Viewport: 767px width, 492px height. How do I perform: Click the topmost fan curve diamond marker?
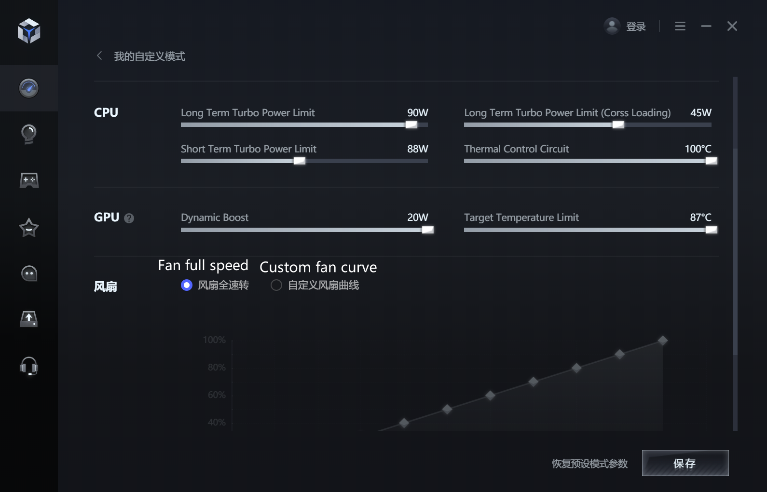[663, 340]
